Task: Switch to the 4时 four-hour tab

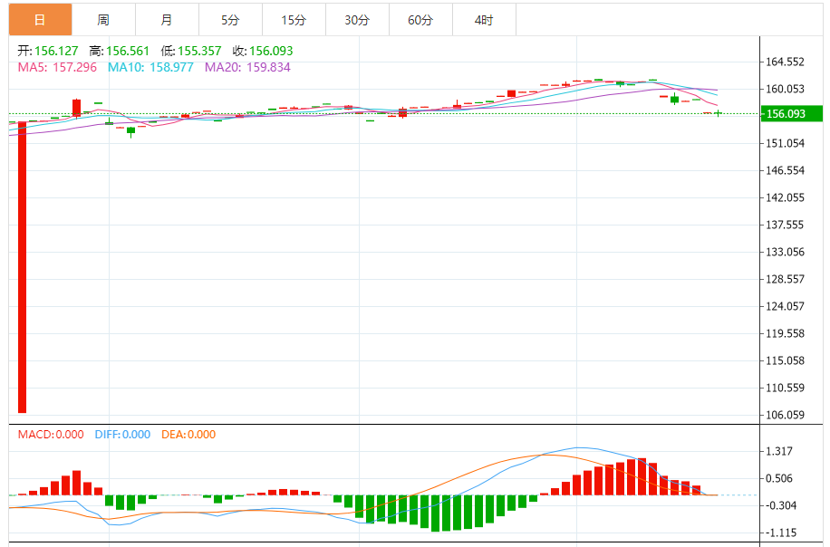Action: (x=484, y=20)
